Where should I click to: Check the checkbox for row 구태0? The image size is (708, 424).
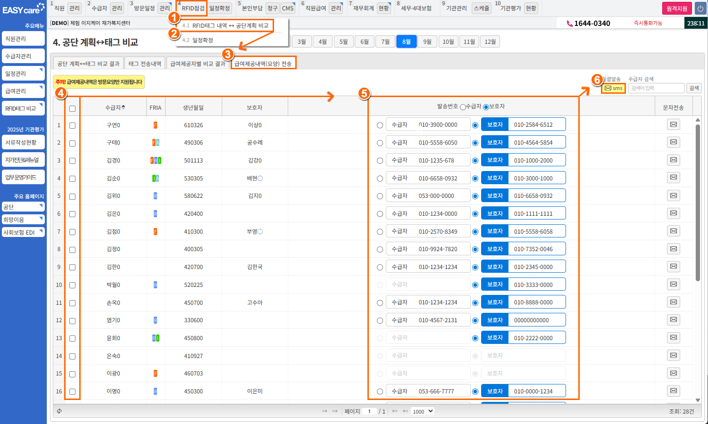(x=72, y=143)
